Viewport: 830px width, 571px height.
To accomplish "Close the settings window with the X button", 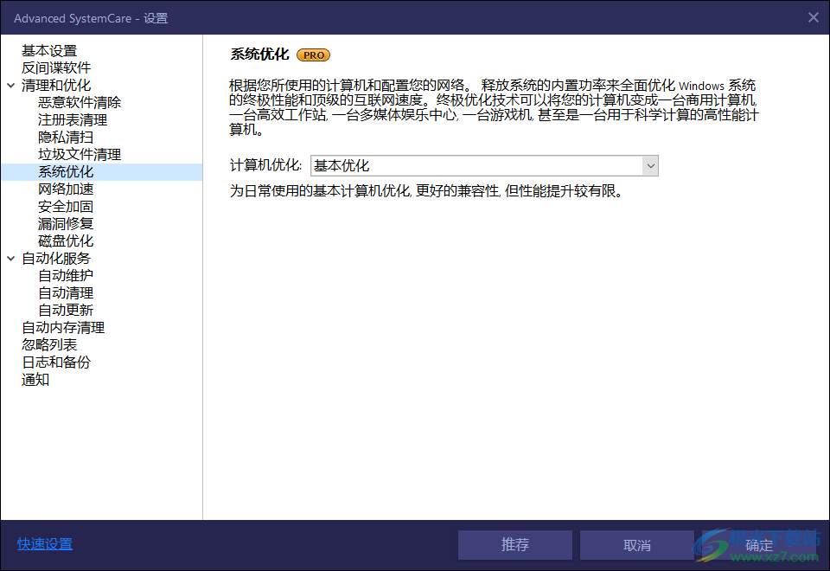I will point(814,17).
